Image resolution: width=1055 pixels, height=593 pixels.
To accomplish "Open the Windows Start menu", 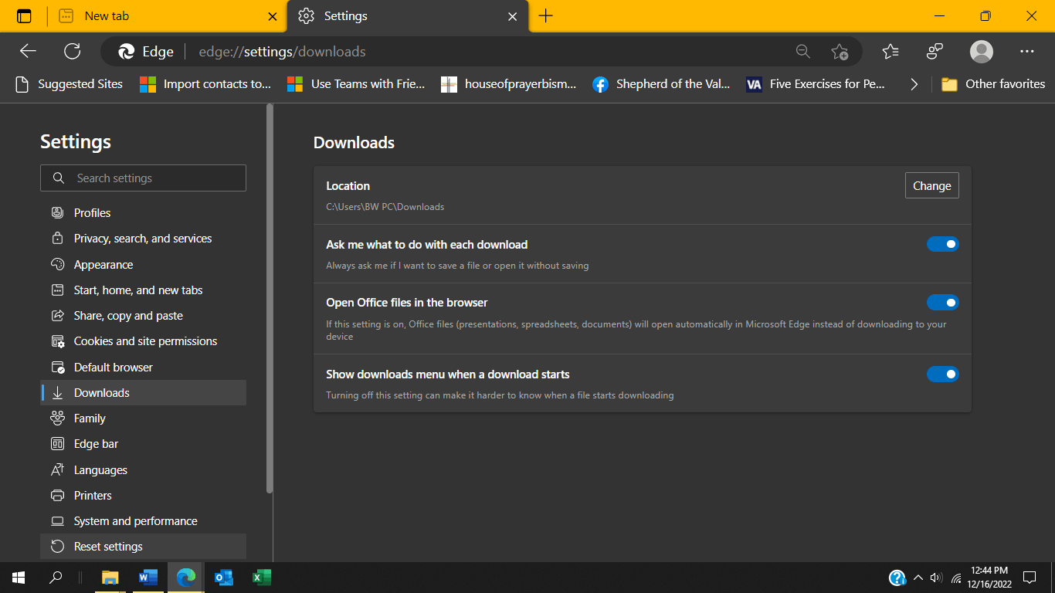I will (x=19, y=577).
